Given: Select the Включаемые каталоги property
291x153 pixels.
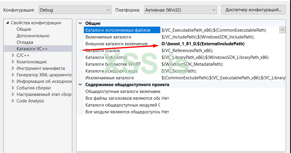Looking at the screenshot, I should click(122, 37).
